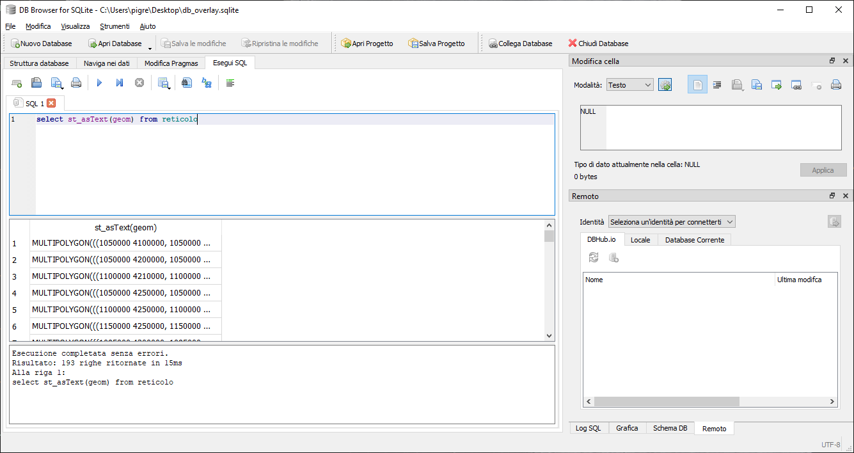Switch to the Naviga nei dati tab
Viewport: 854px width, 453px height.
coord(106,63)
